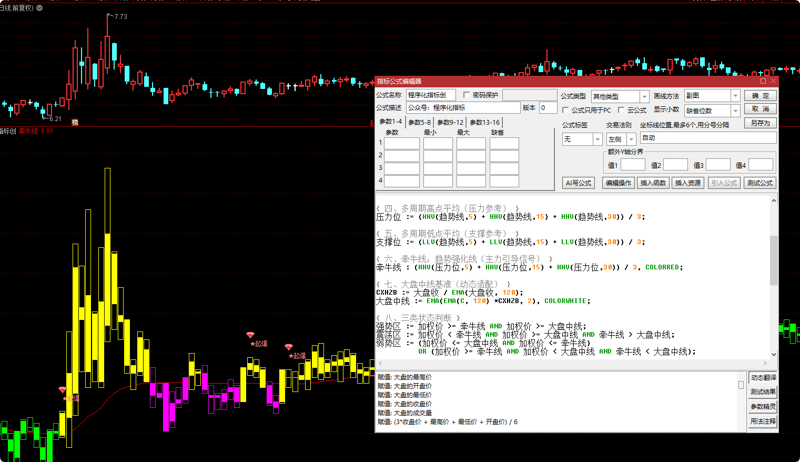Open the 公式类型 dropdown
The height and width of the screenshot is (462, 800).
click(644, 96)
